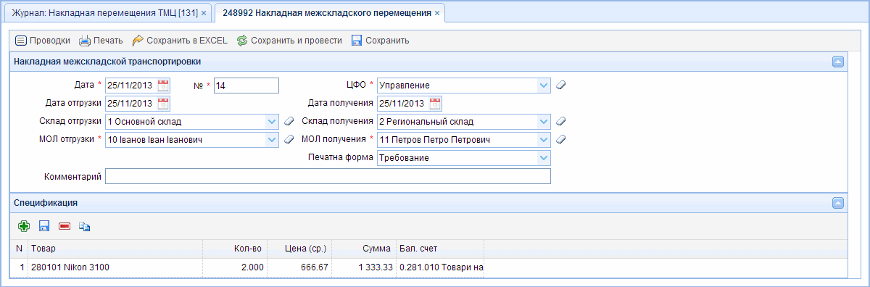Sort by the Цена (ср.) column header
This screenshot has width=870, height=287.
tap(299, 249)
